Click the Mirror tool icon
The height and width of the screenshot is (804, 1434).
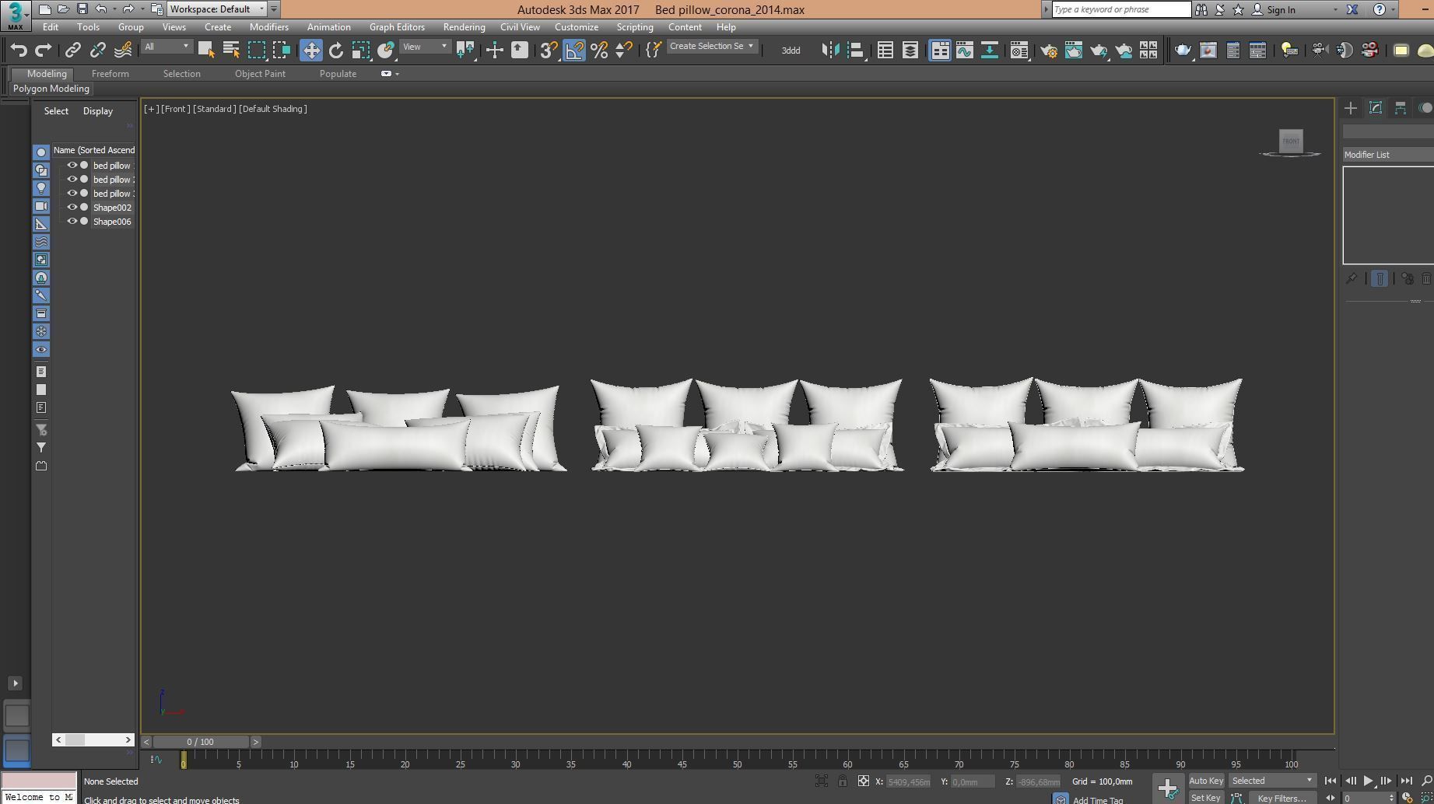pyautogui.click(x=831, y=51)
